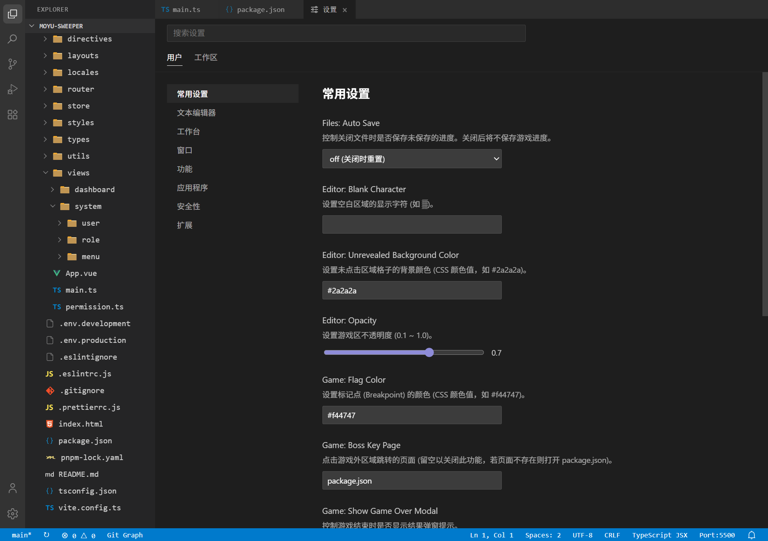
Task: Open the Extensions view icon
Action: pyautogui.click(x=12, y=115)
